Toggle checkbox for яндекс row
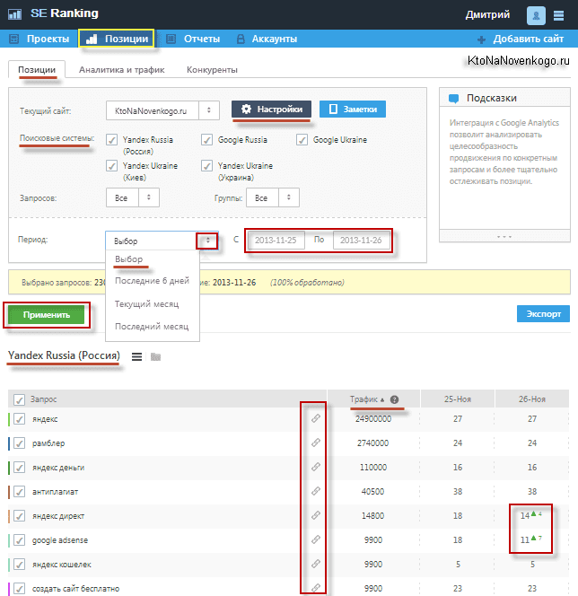This screenshot has height=596, width=578. (x=20, y=419)
